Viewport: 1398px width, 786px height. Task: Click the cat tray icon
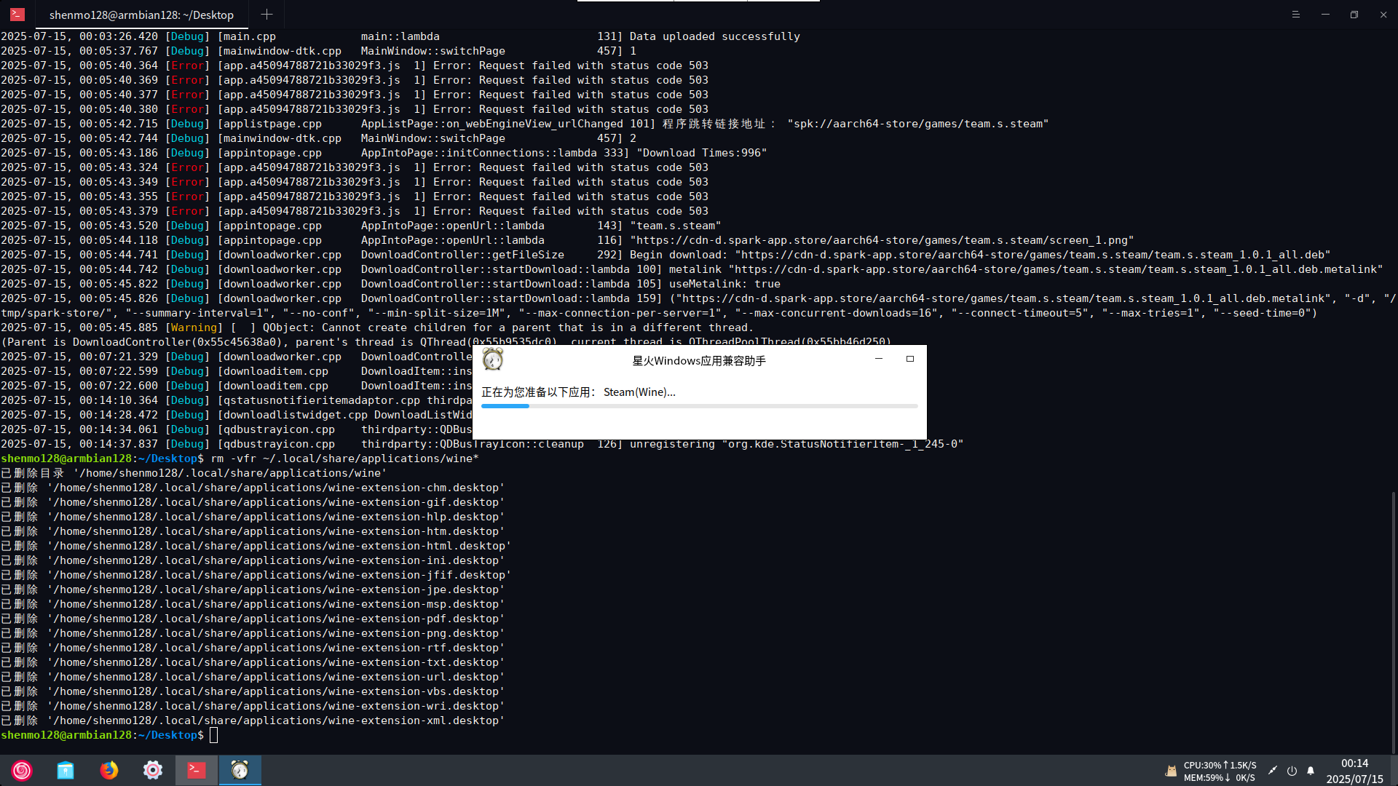(1171, 771)
